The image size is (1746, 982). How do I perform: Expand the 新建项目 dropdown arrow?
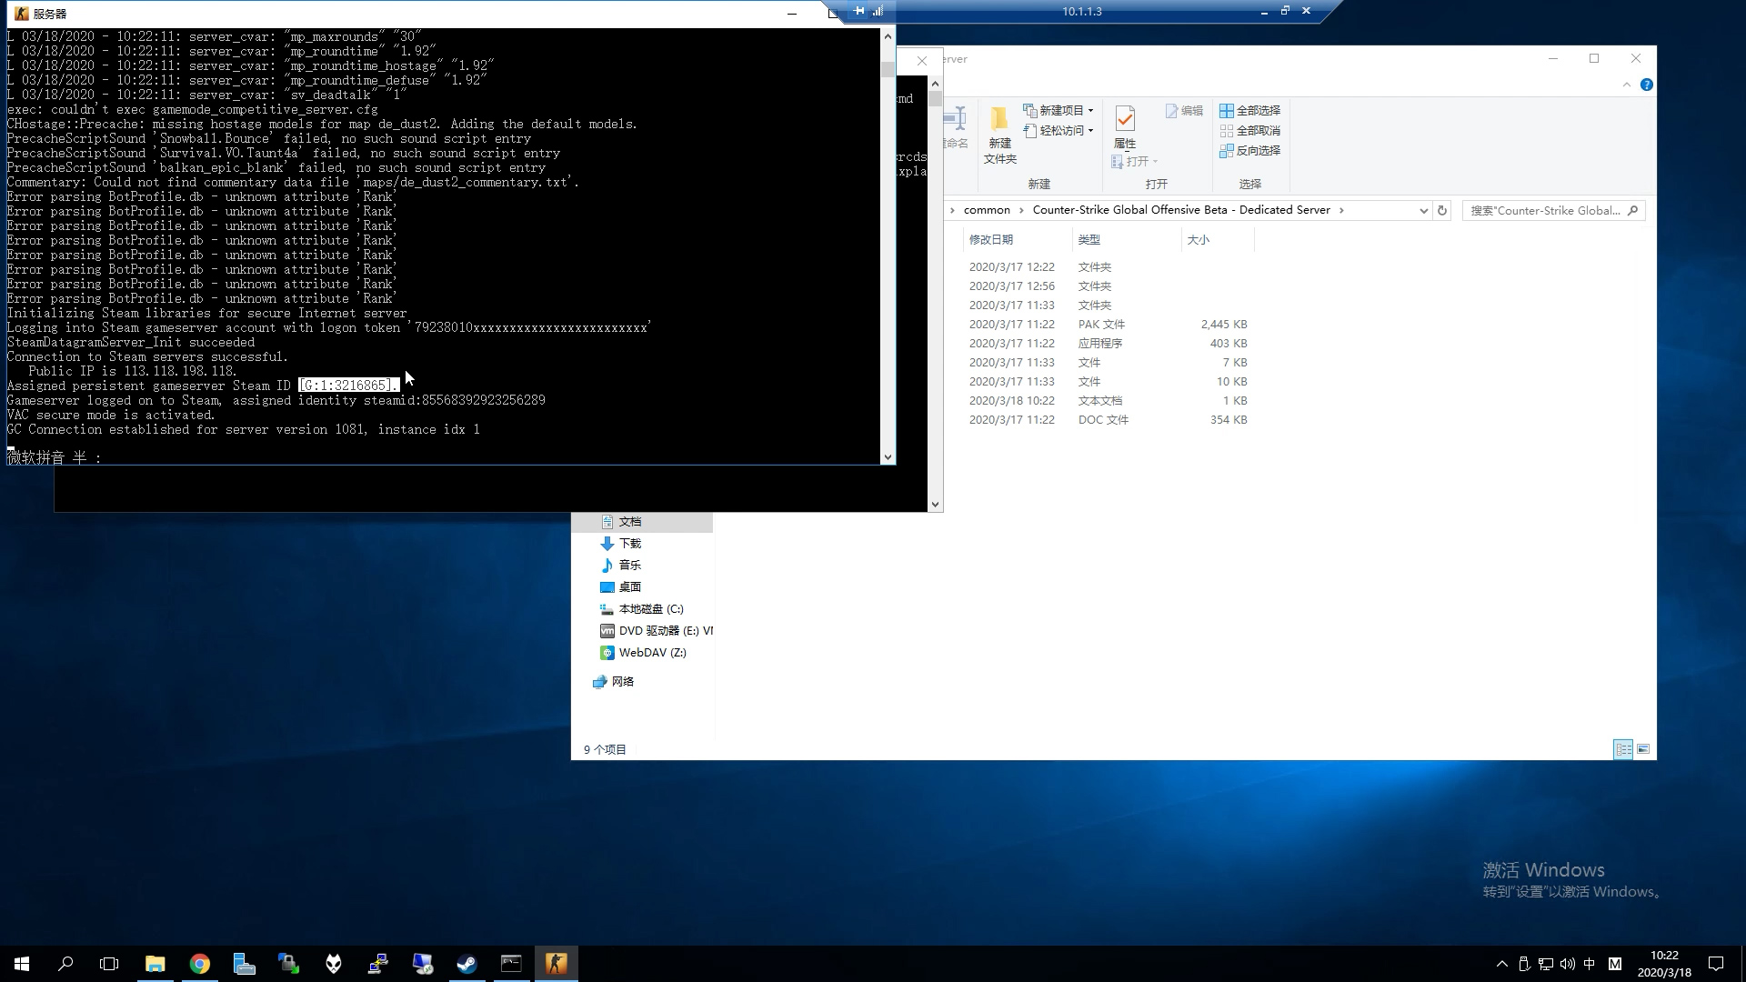tap(1090, 110)
